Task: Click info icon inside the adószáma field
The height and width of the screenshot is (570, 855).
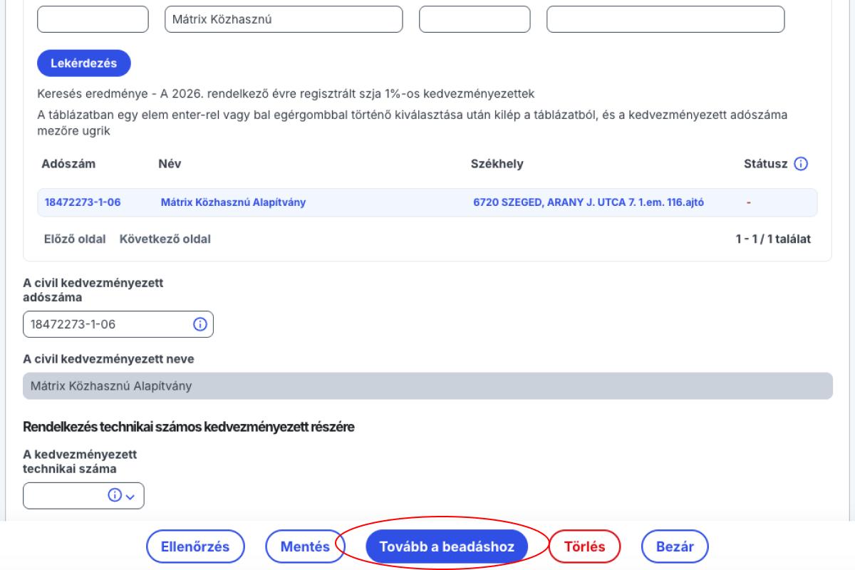Action: tap(199, 324)
